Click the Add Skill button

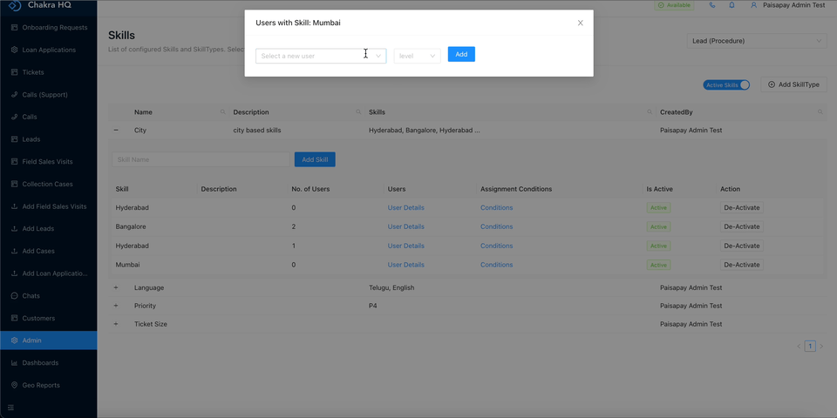pos(315,159)
